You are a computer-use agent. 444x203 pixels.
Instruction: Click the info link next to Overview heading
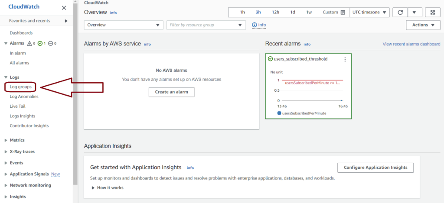click(x=113, y=13)
